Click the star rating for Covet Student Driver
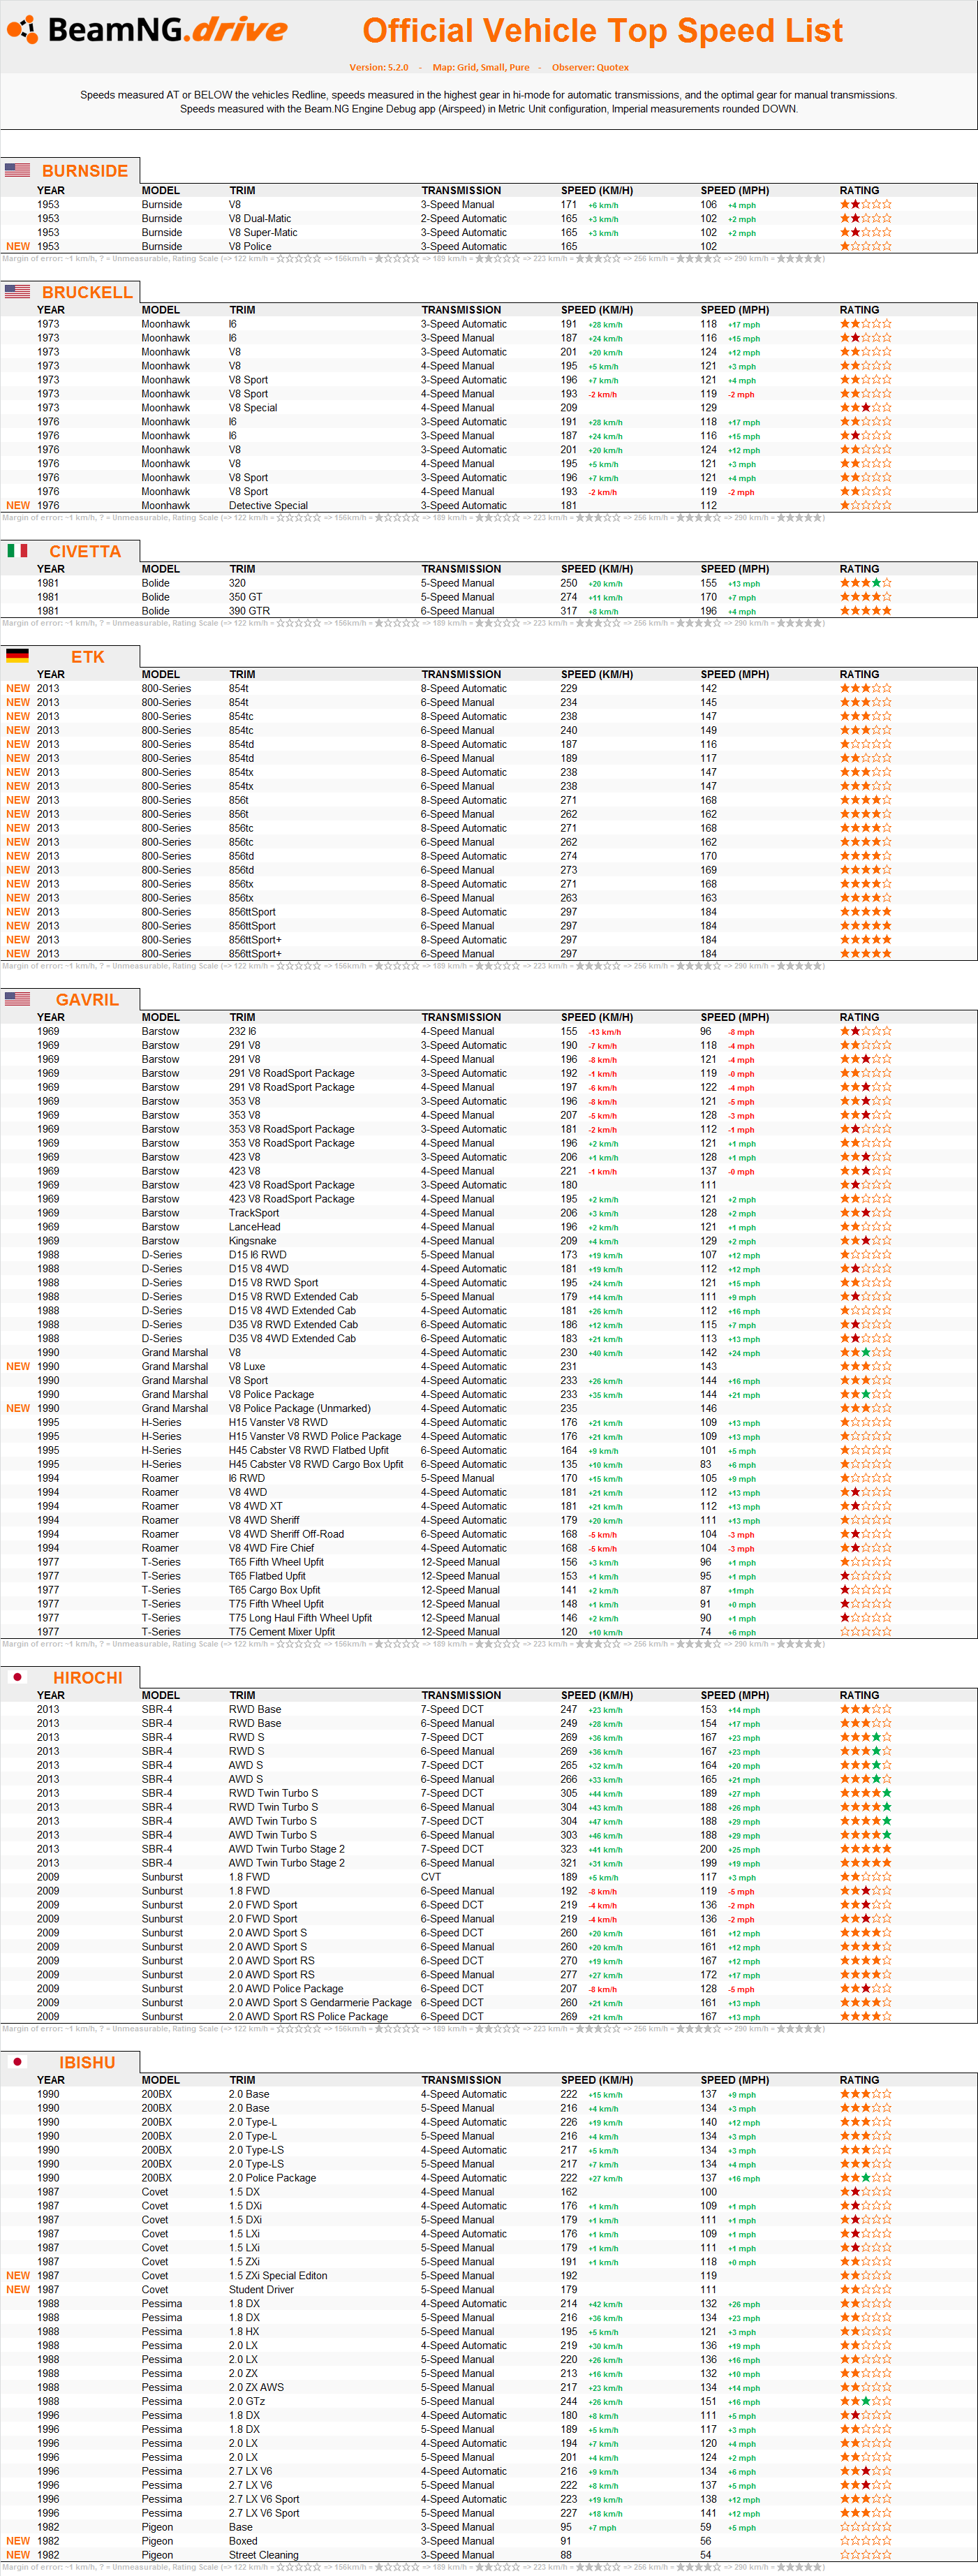Screen dimensions: 978x2576 pyautogui.click(x=865, y=2289)
